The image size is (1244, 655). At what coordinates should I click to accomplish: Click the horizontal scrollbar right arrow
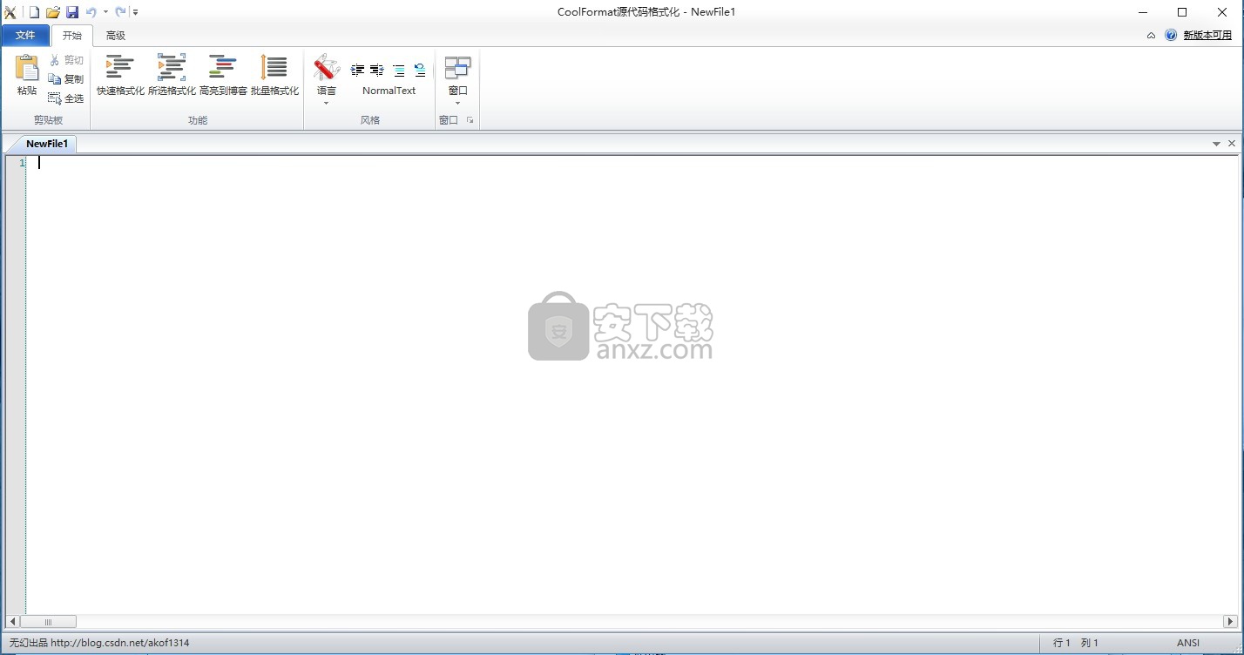point(1231,622)
